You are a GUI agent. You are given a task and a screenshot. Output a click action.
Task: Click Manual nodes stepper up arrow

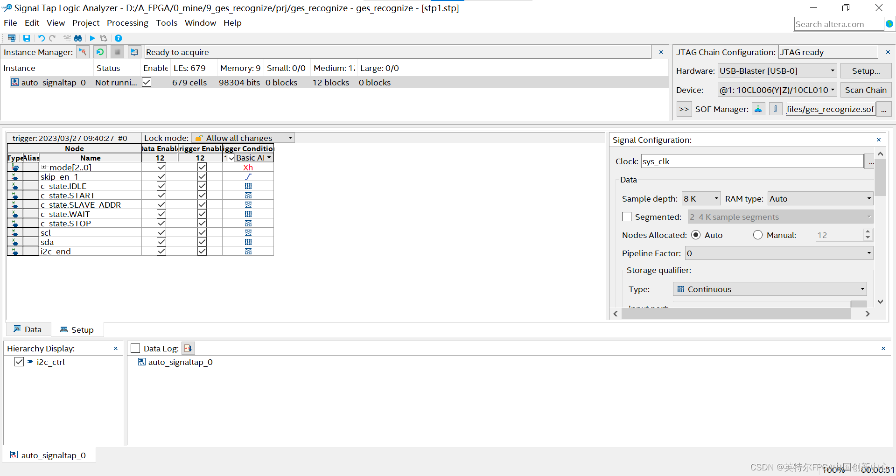pos(868,231)
